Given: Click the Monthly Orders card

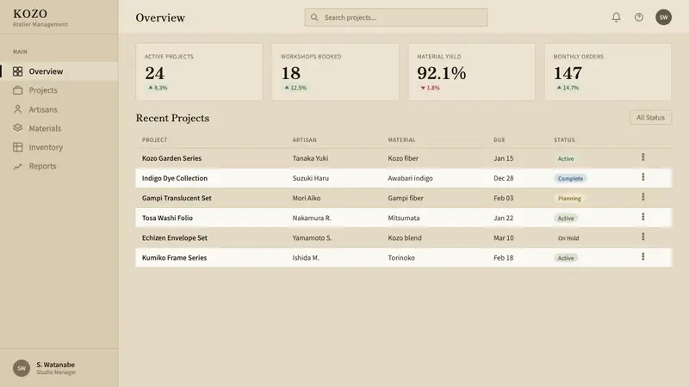Looking at the screenshot, I should (x=608, y=72).
